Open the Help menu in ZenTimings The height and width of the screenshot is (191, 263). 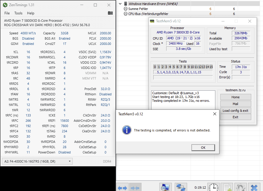[x=31, y=13]
